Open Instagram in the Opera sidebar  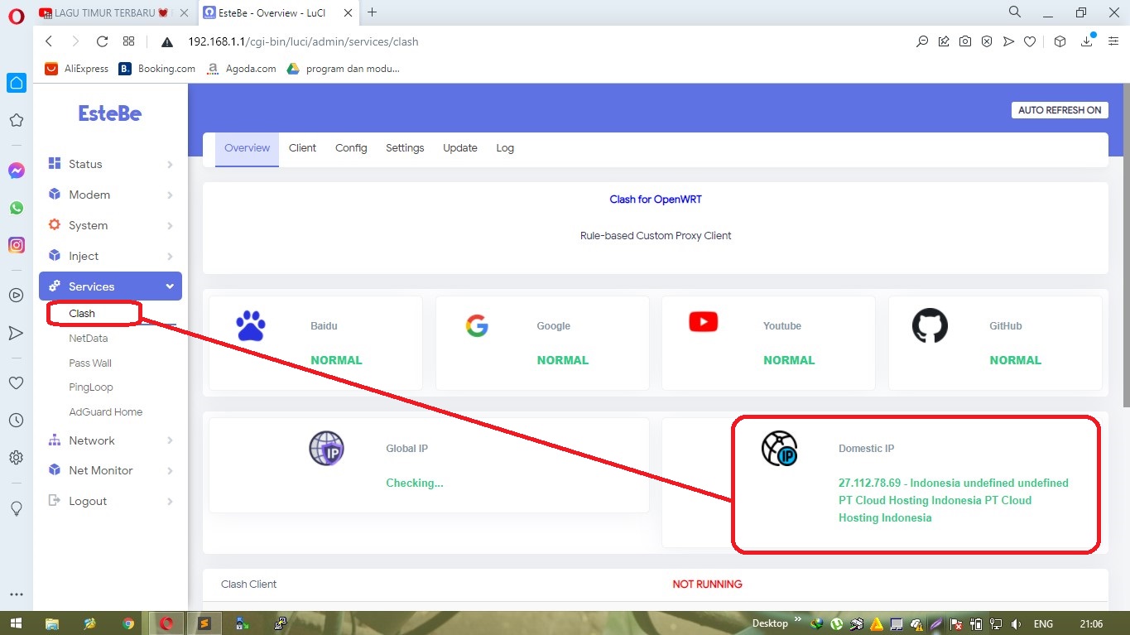pos(16,245)
